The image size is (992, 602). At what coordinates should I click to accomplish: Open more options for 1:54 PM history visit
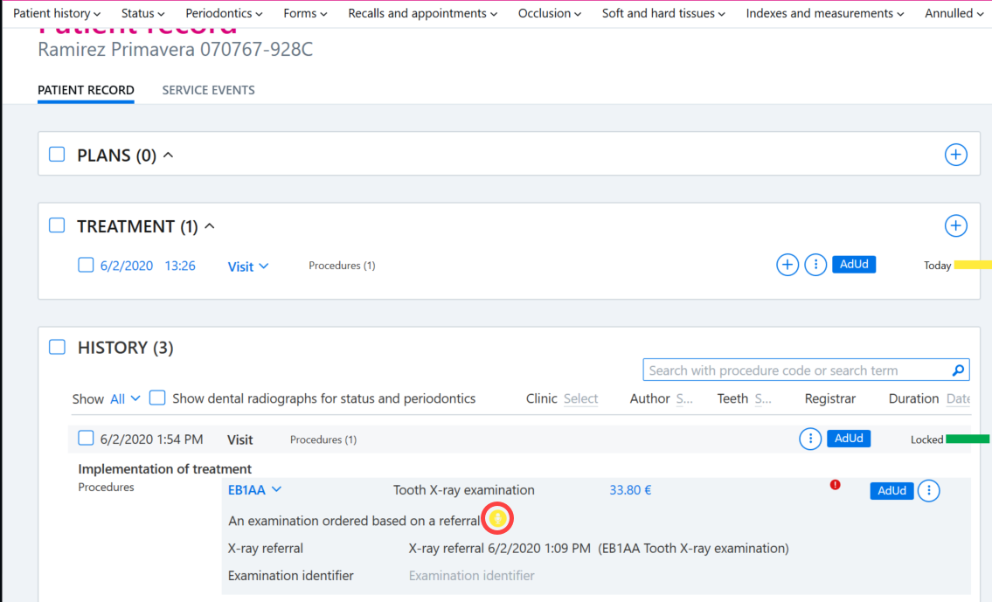[x=810, y=439]
